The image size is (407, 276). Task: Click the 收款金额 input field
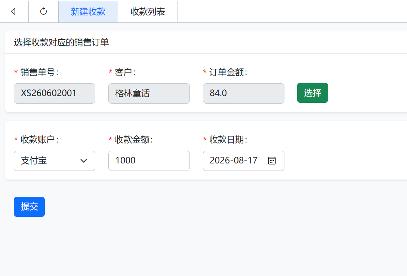click(x=149, y=161)
